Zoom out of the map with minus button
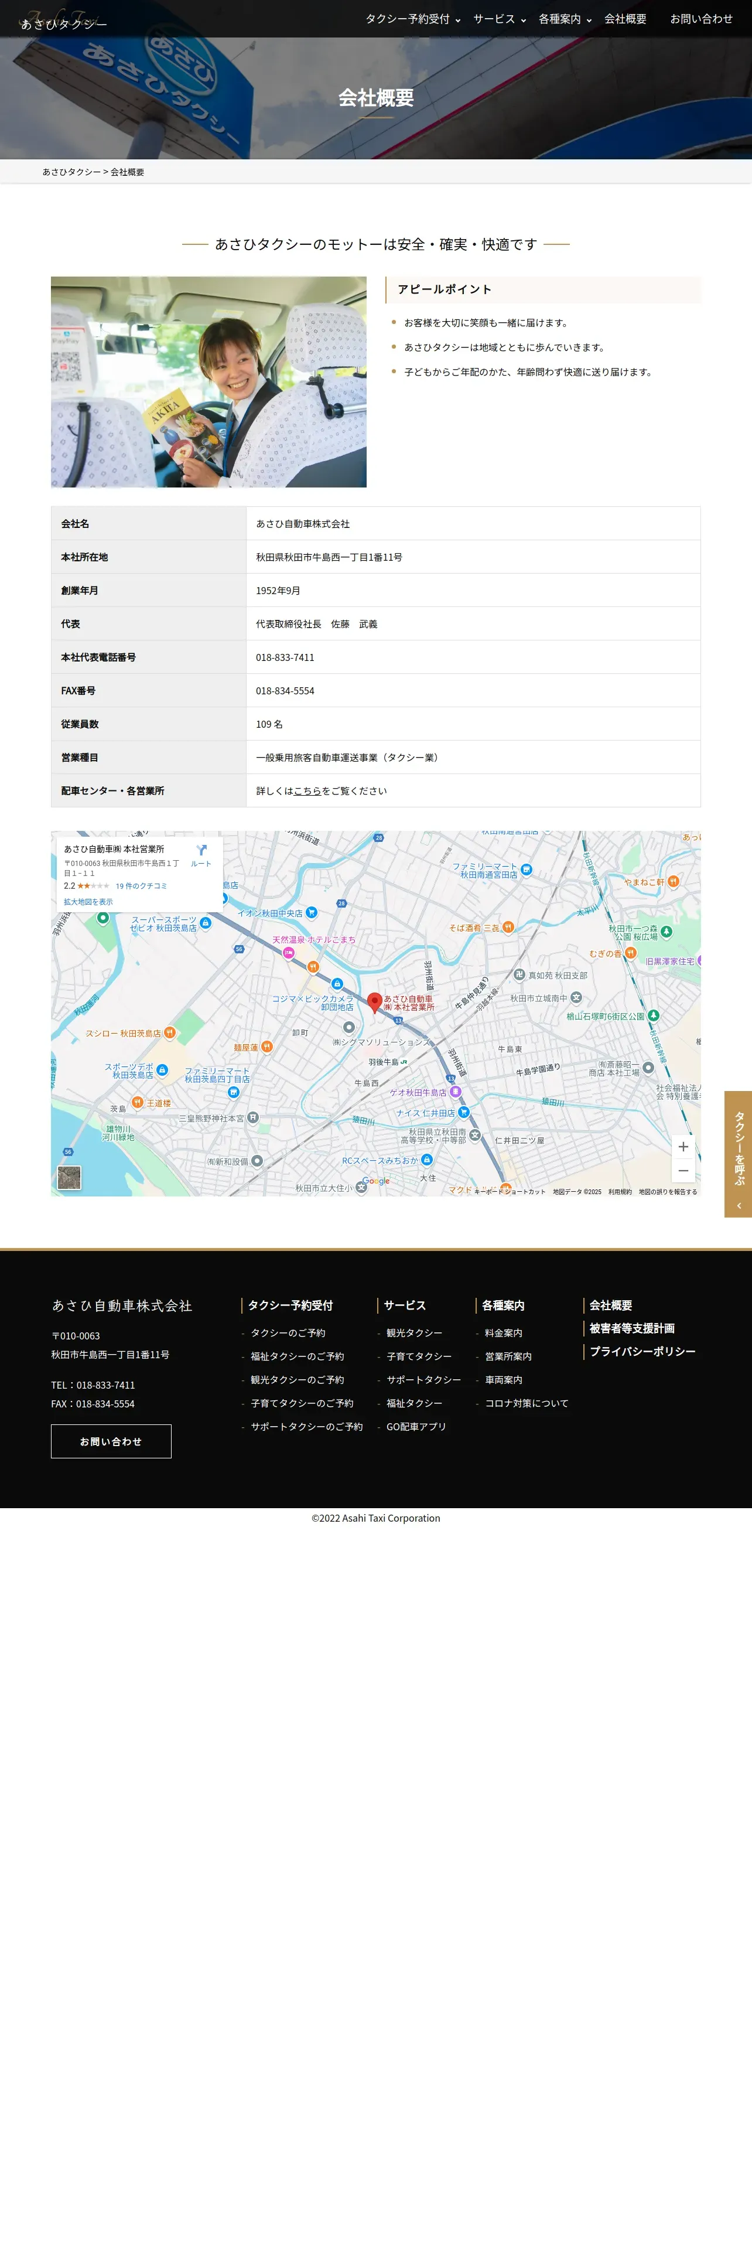This screenshot has height=2257, width=752. coord(683,1171)
